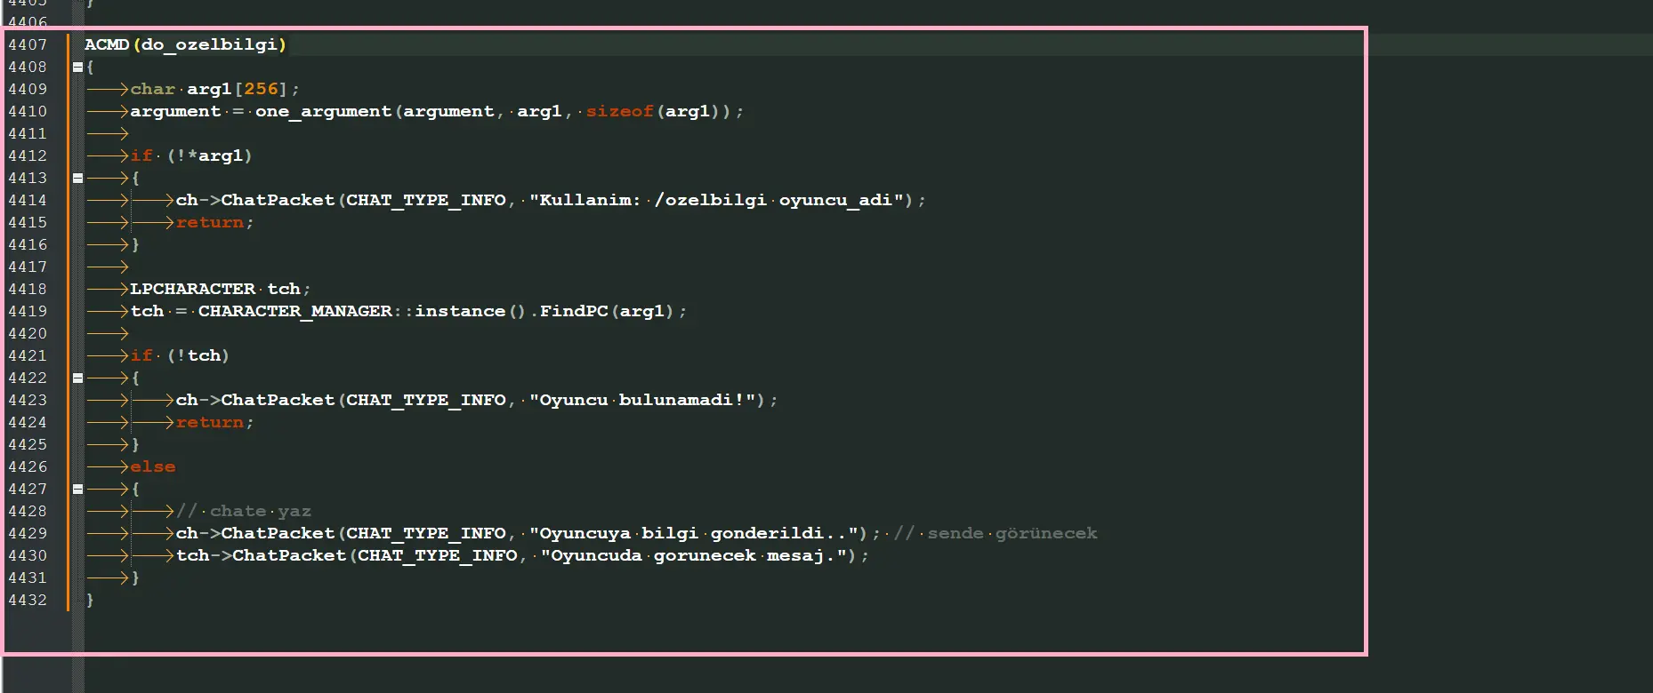The height and width of the screenshot is (693, 1653).
Task: Click the "Oyuncu bulunamadi!" string
Action: coord(642,400)
